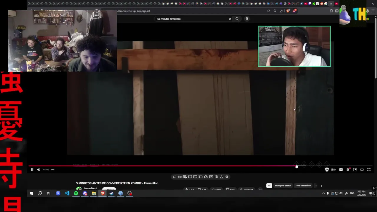Open the browser sidebar panel icon
377x212 pixels.
click(x=337, y=11)
